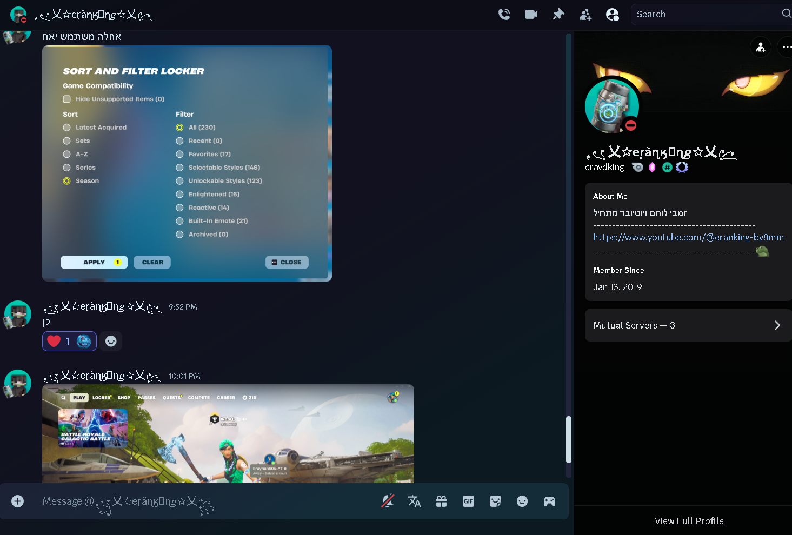
Task: Hide the user profile panel
Action: pos(613,15)
